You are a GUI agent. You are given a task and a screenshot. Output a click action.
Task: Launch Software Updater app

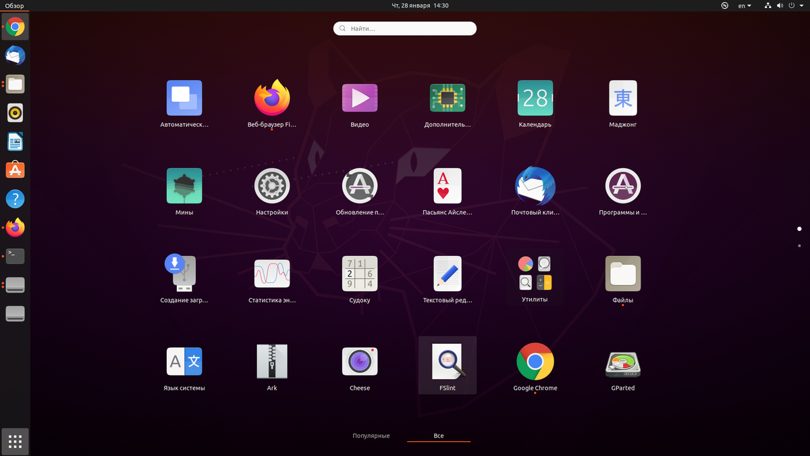click(360, 186)
